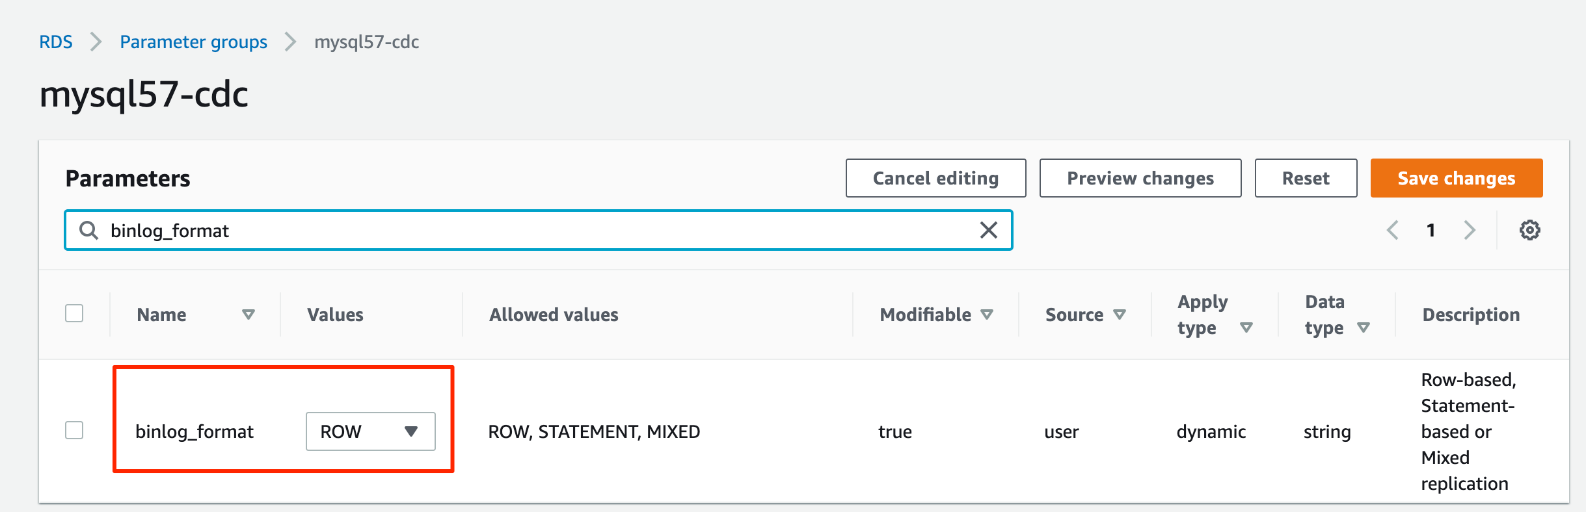1586x512 pixels.
Task: Clear the binlog_format search text
Action: [988, 230]
